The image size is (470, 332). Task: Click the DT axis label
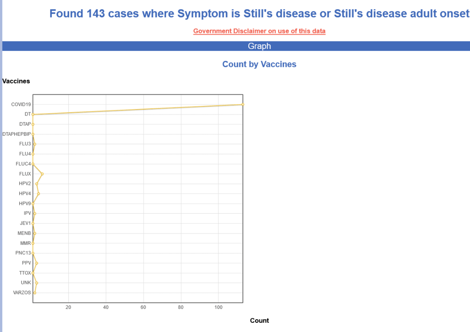point(28,114)
